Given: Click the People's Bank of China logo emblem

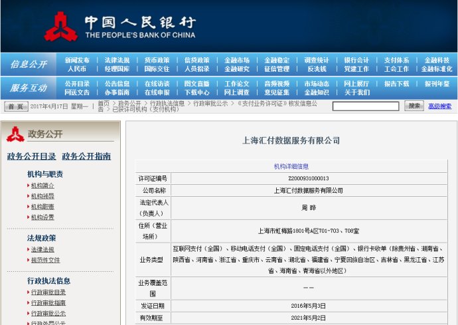Looking at the screenshot, I should point(61,27).
